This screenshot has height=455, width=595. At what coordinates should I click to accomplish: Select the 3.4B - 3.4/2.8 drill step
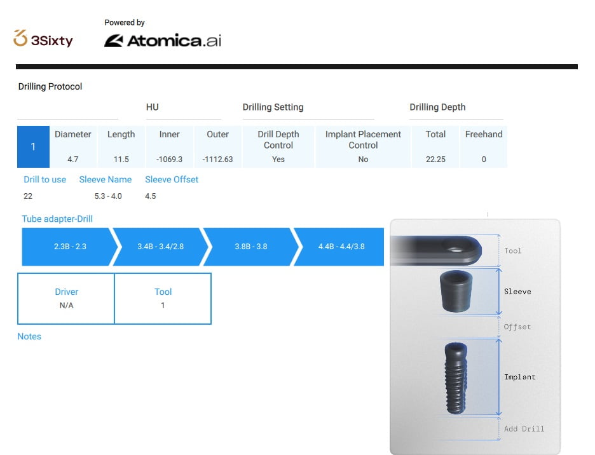(x=160, y=247)
